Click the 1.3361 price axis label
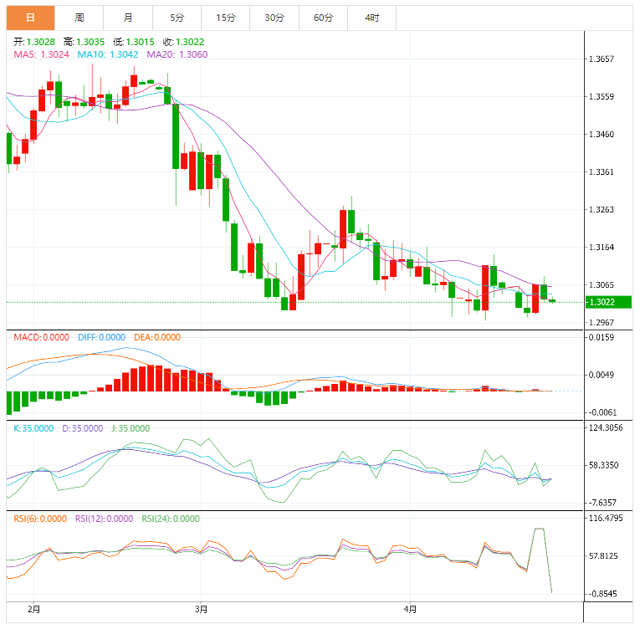 coord(602,171)
